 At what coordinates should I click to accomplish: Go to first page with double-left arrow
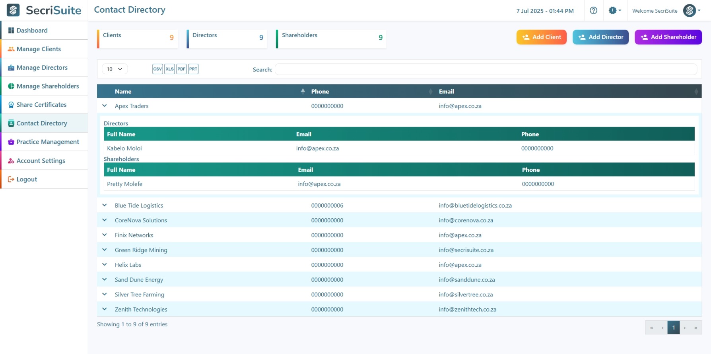pos(651,328)
